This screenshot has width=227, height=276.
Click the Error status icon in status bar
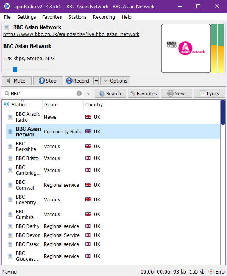click(211, 271)
